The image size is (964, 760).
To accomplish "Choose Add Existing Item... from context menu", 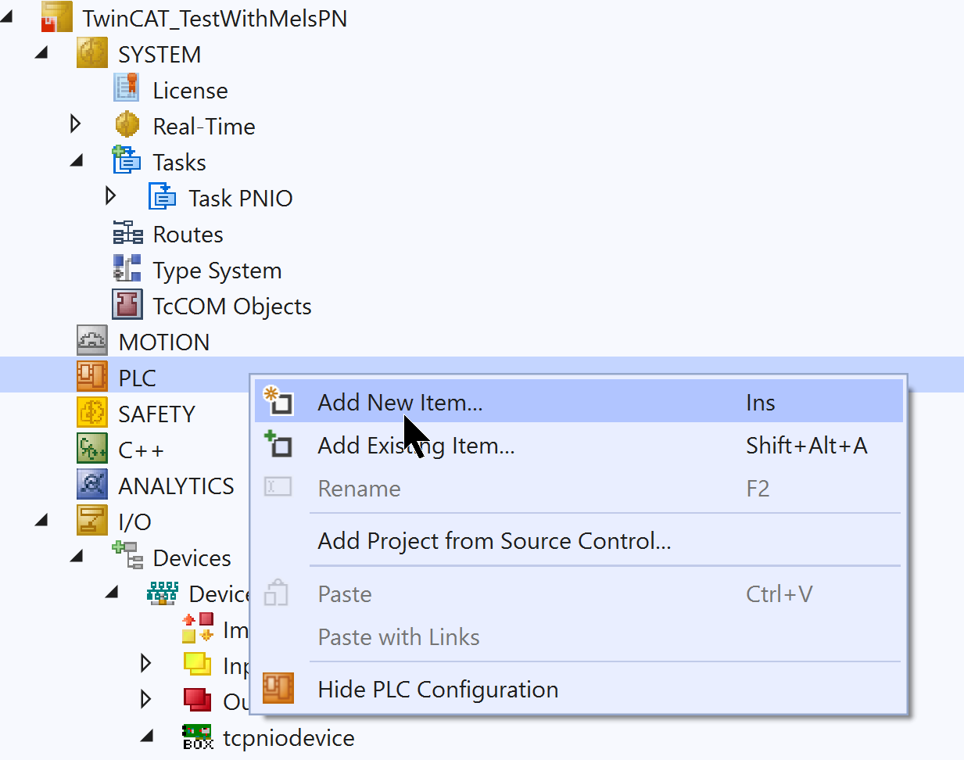I will pos(579,444).
